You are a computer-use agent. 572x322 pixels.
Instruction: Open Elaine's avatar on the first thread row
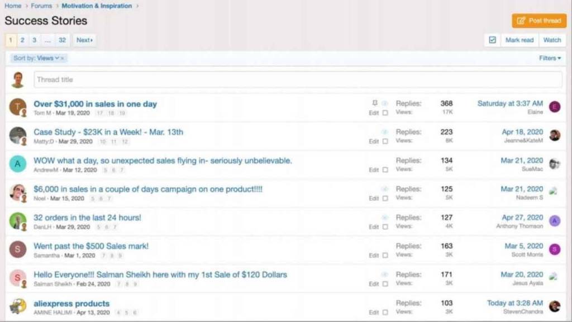tap(554, 107)
